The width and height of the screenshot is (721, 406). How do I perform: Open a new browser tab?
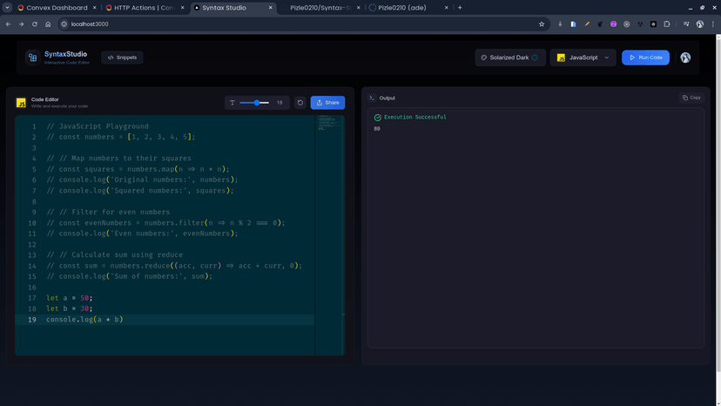point(460,8)
